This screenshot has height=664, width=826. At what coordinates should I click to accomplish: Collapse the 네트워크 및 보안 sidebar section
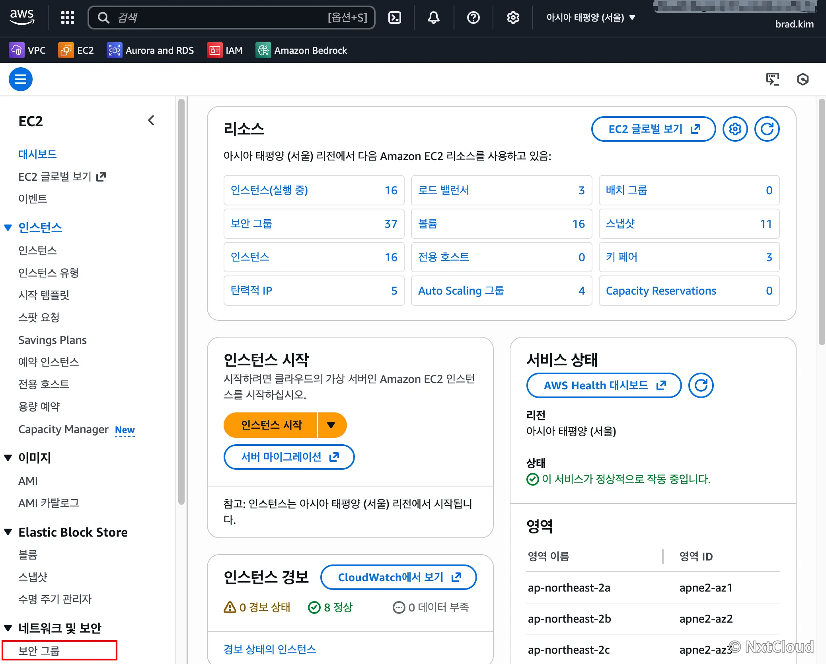(8, 628)
